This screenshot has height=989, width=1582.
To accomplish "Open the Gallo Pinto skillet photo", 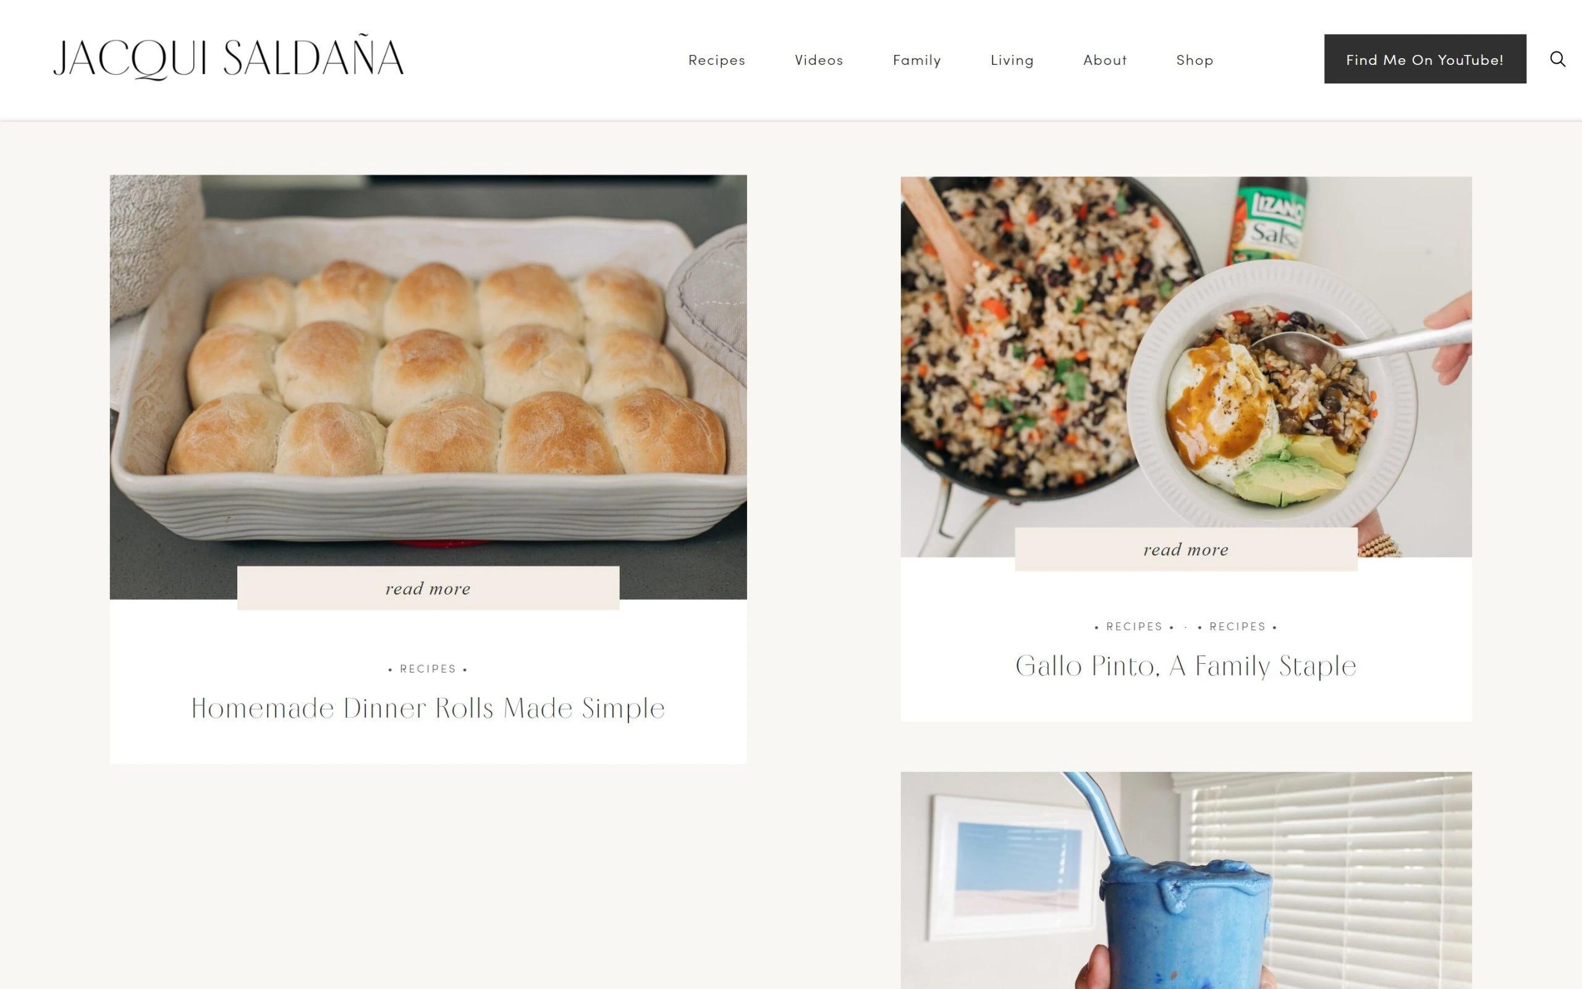I will 1186,367.
